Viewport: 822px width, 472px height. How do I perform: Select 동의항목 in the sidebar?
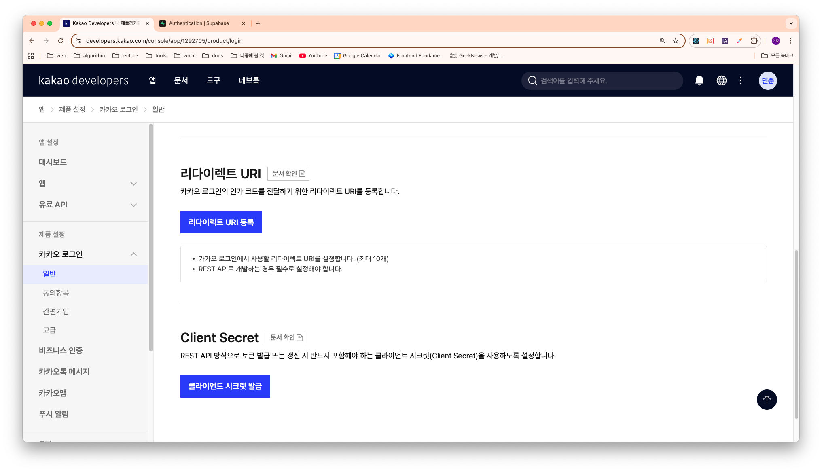pos(56,293)
